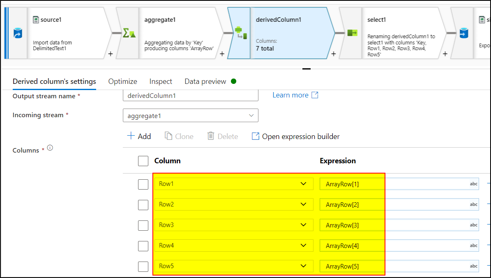The image size is (491, 278).
Task: Click the Output stream name field
Action: (191, 95)
